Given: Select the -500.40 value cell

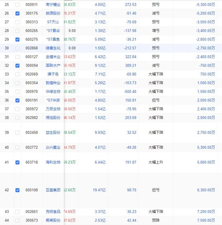Looking at the screenshot, I should [x=130, y=91].
